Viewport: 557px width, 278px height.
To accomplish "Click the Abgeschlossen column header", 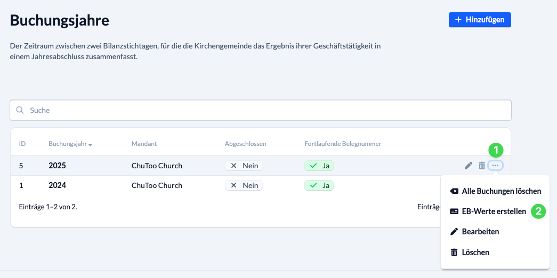I will pos(245,144).
